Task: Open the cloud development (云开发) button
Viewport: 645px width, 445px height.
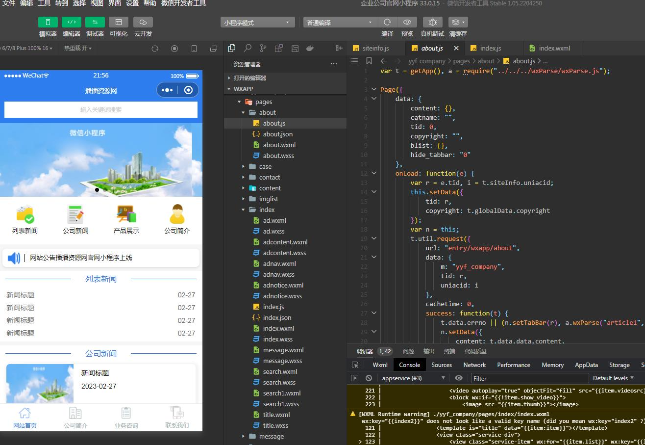Action: point(143,22)
